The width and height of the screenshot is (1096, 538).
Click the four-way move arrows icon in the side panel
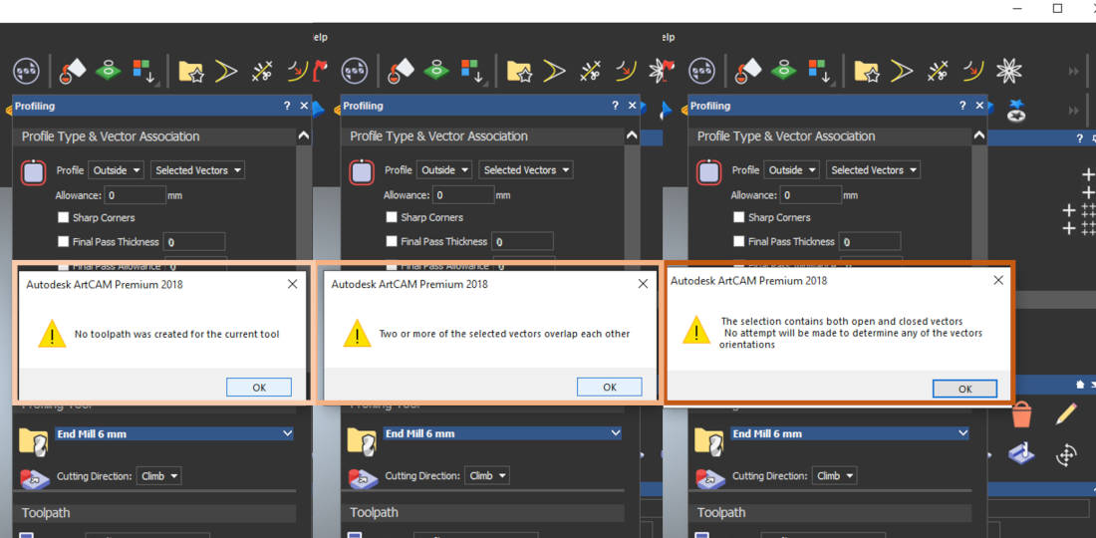pos(1066,456)
